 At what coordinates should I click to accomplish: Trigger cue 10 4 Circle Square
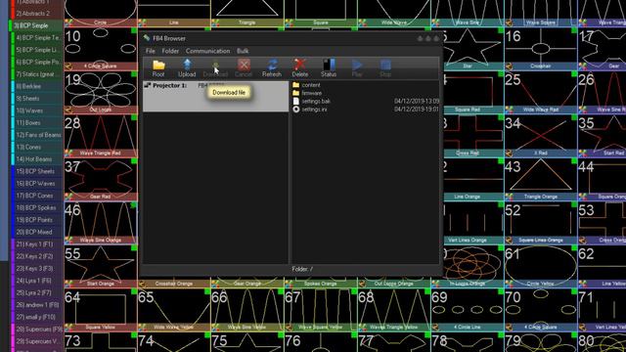click(x=101, y=49)
